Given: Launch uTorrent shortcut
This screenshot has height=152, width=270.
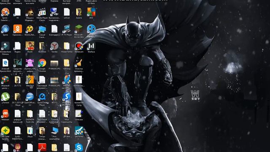Looking at the screenshot, I should pyautogui.click(x=5, y=97).
